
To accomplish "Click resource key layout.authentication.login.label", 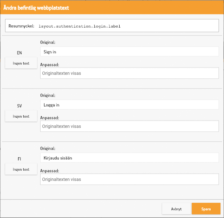I will (x=79, y=26).
